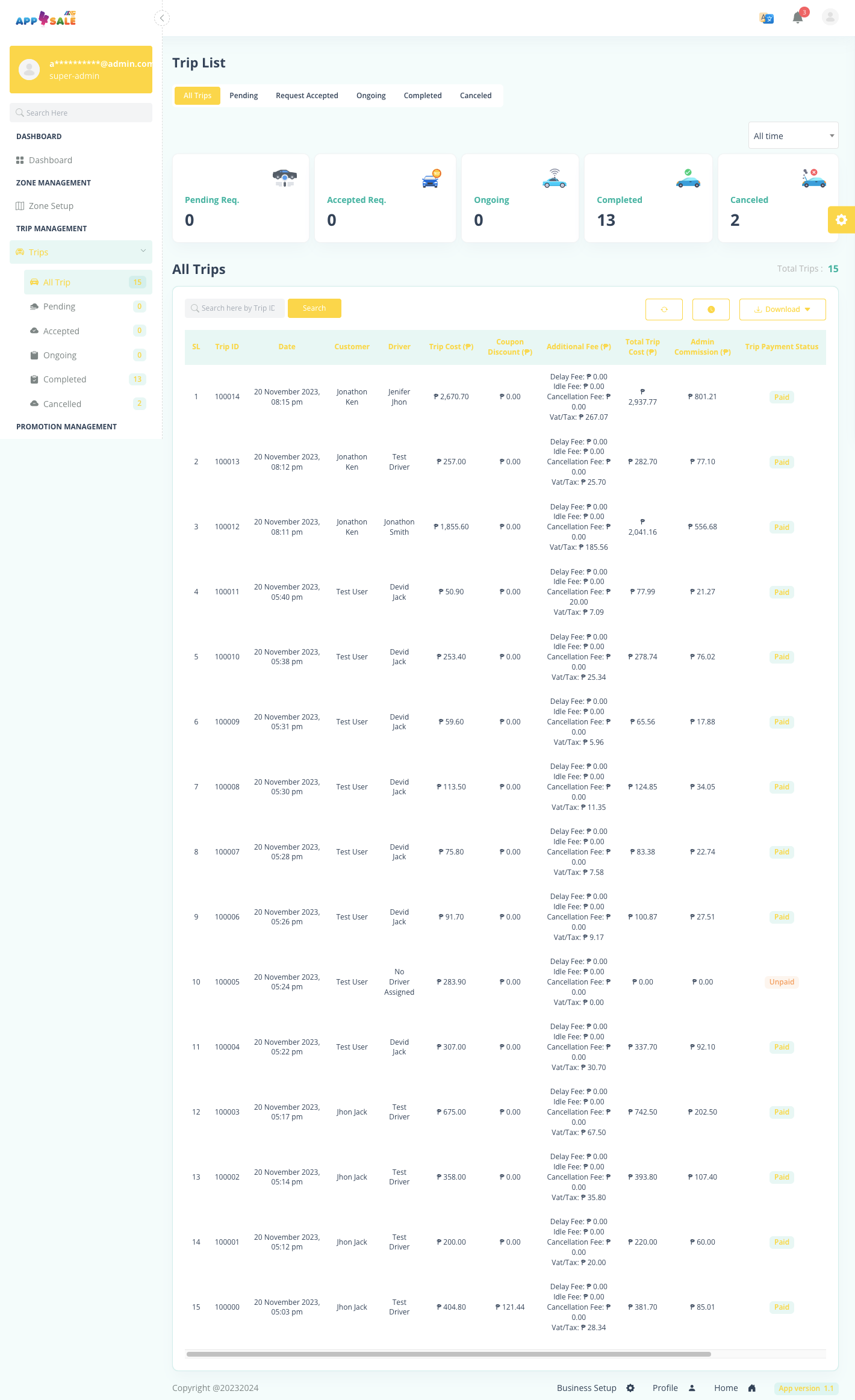The image size is (855, 1400).
Task: Click driver Jenifer Jhon in trip 100014
Action: 399,397
